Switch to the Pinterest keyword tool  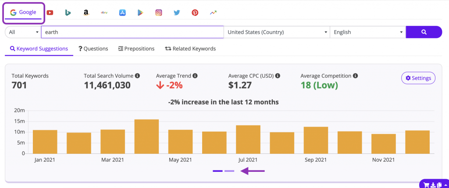point(195,13)
